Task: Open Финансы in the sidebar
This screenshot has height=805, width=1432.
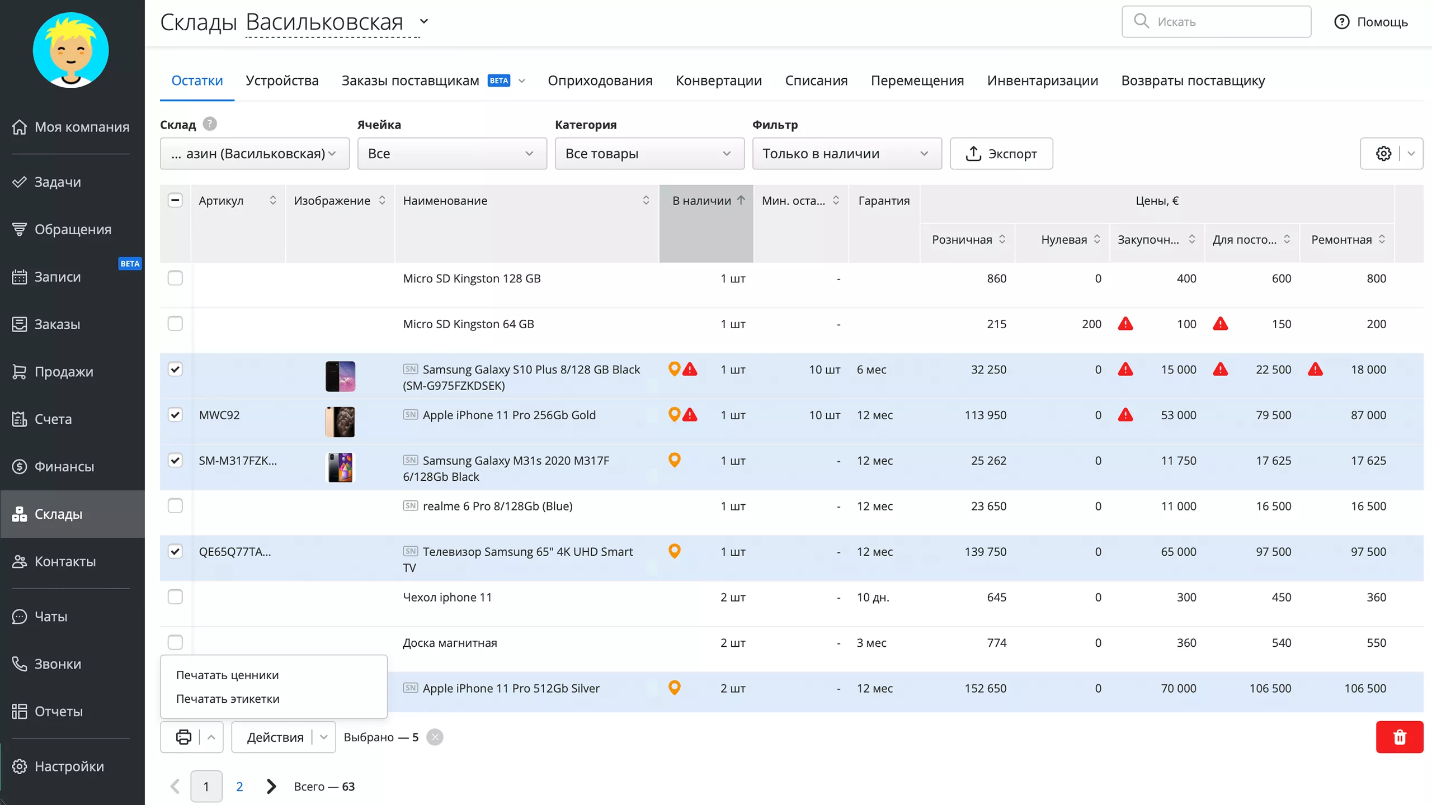Action: pyautogui.click(x=64, y=466)
